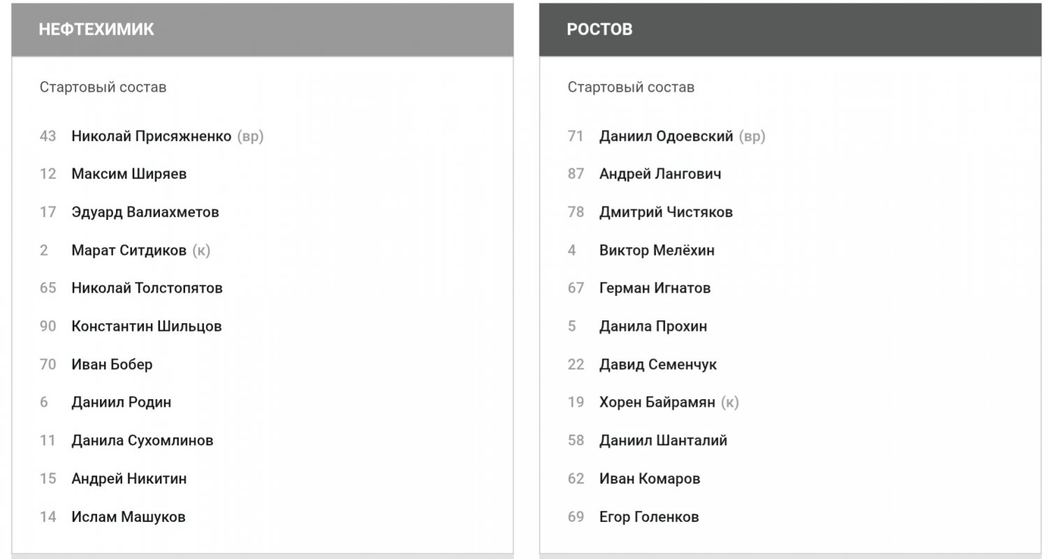Image resolution: width=1048 pixels, height=559 pixels.
Task: Click Егор Голенков in the lineup
Action: pyautogui.click(x=649, y=517)
